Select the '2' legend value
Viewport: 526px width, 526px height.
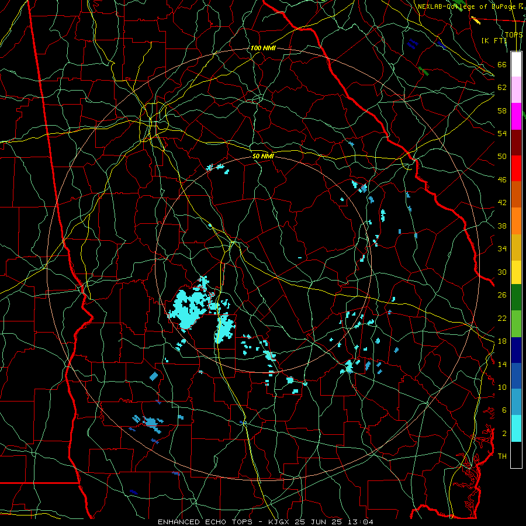(x=504, y=434)
